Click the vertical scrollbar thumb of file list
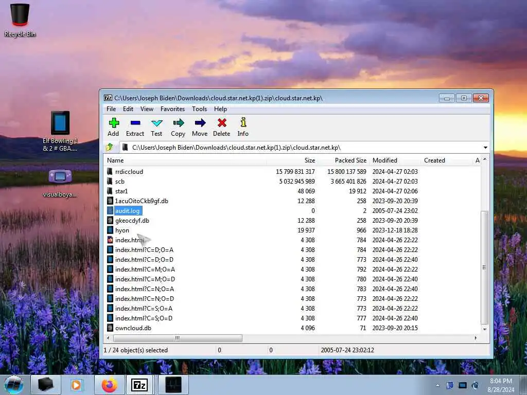The height and width of the screenshot is (395, 527). pyautogui.click(x=484, y=267)
